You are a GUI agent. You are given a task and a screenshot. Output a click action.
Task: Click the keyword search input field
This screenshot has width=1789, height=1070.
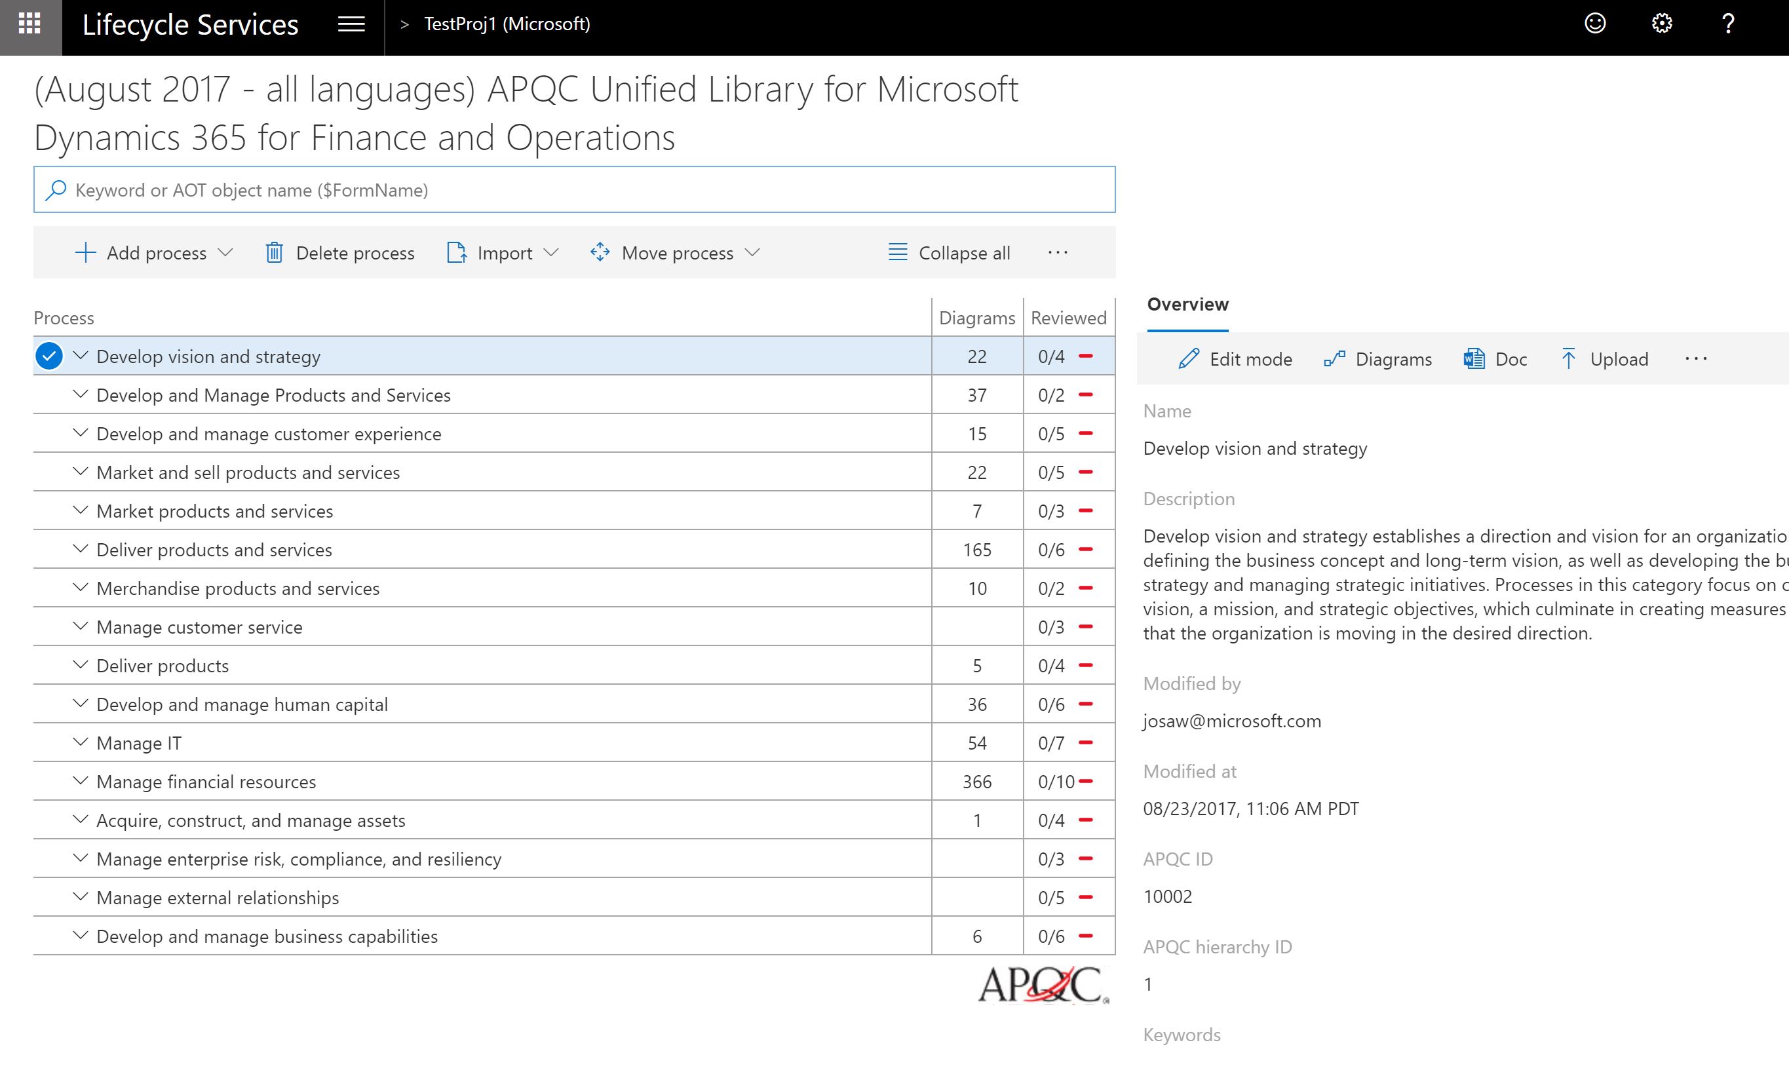pyautogui.click(x=574, y=191)
